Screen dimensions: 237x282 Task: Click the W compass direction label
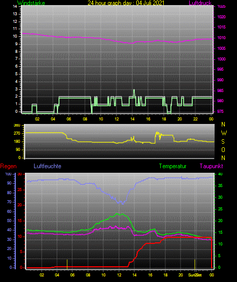[224, 133]
